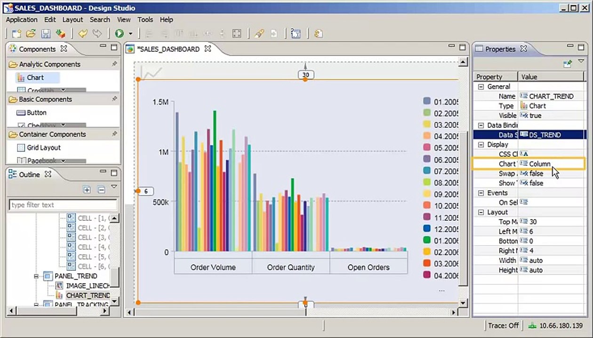Open the Execute button dropdown arrow
This screenshot has width=593, height=338.
click(x=130, y=34)
